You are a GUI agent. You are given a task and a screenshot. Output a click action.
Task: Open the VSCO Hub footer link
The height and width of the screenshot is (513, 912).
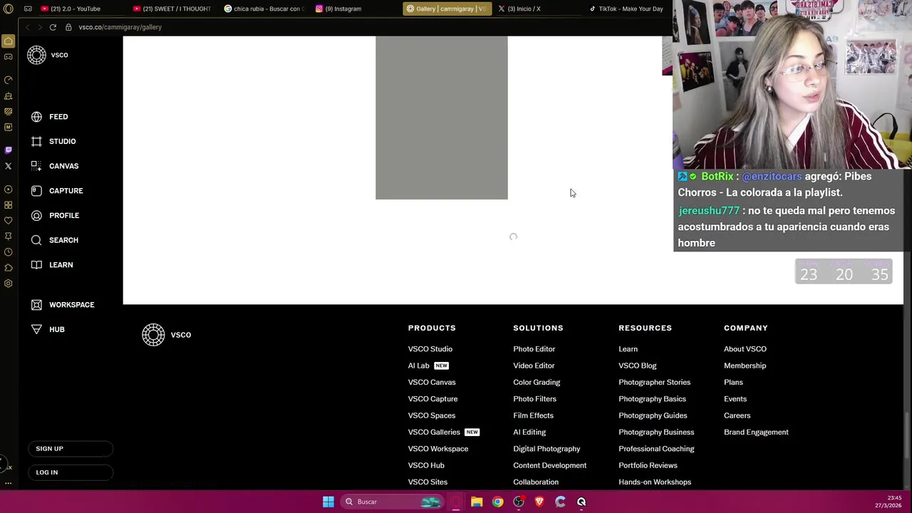tap(425, 465)
